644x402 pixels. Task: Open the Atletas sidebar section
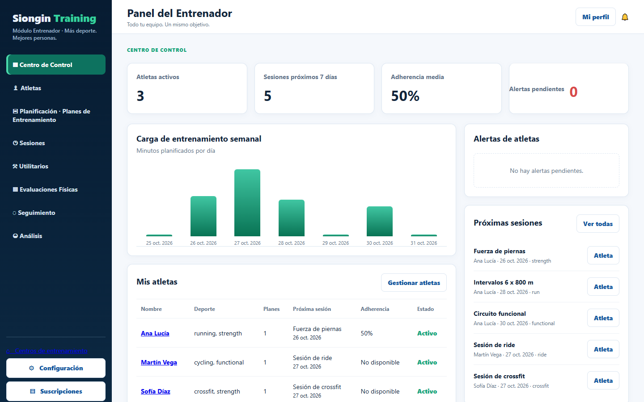(56, 88)
